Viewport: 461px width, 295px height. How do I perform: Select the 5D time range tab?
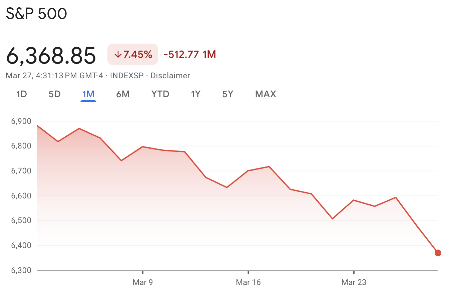click(54, 94)
